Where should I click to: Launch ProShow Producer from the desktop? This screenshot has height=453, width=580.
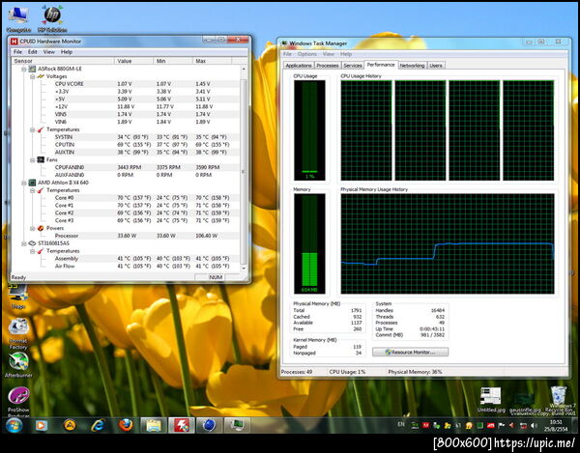click(x=18, y=401)
